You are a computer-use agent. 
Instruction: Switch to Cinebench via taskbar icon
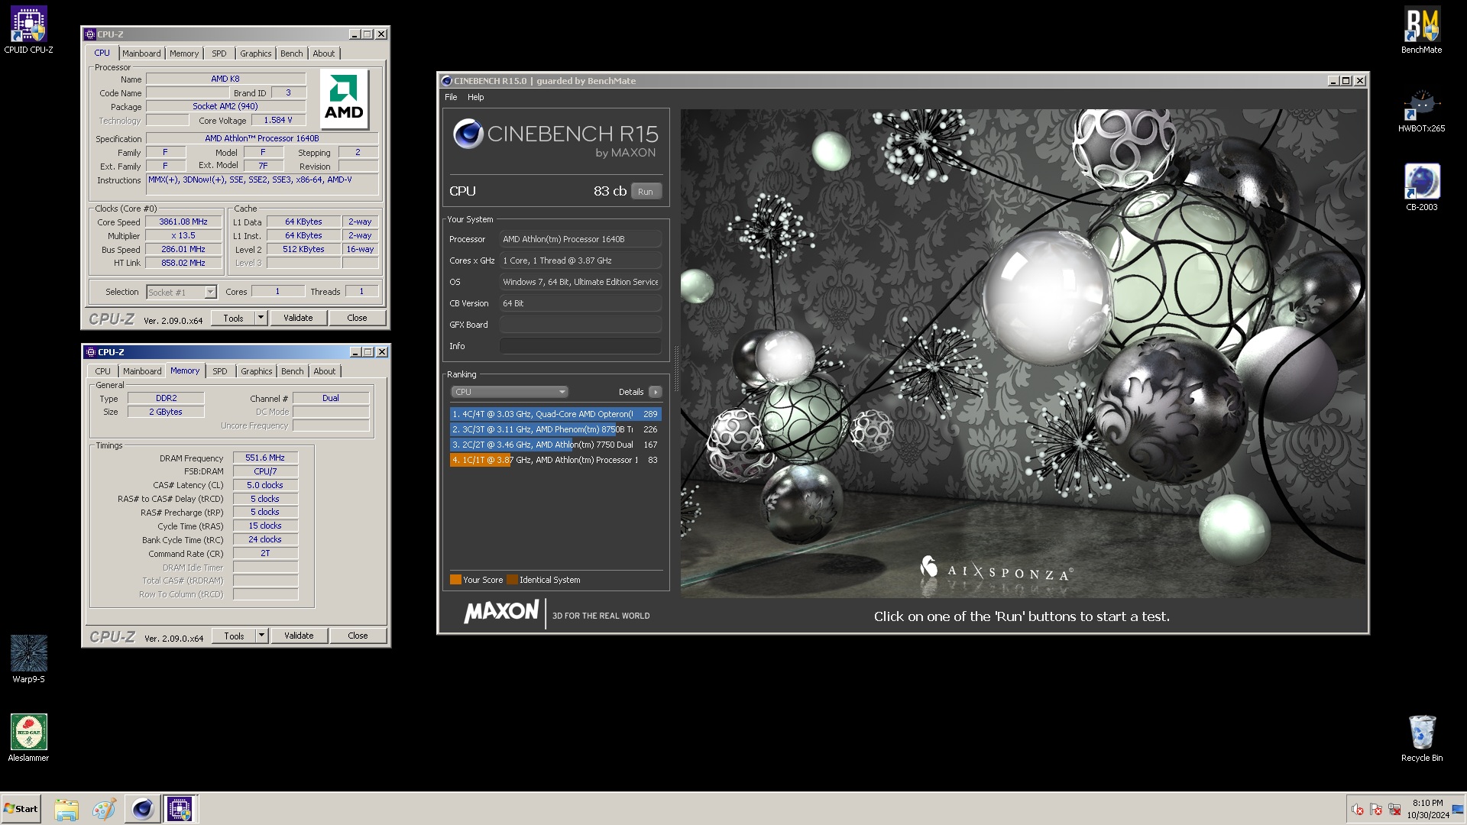142,809
